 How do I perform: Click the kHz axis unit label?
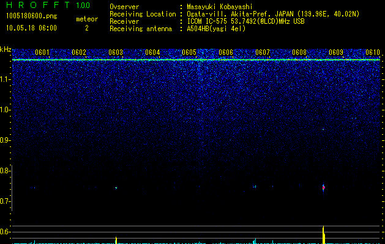6,49
